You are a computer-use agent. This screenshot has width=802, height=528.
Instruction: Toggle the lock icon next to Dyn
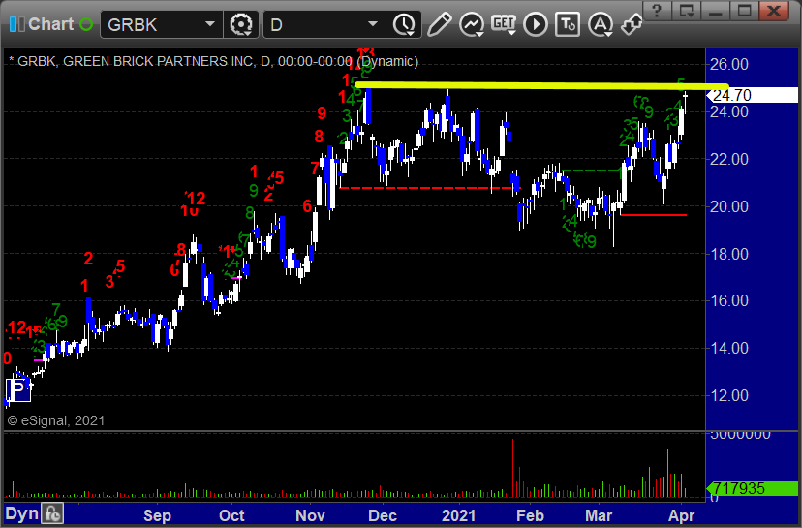click(52, 513)
